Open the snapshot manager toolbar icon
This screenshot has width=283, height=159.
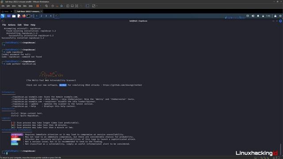[61, 6]
